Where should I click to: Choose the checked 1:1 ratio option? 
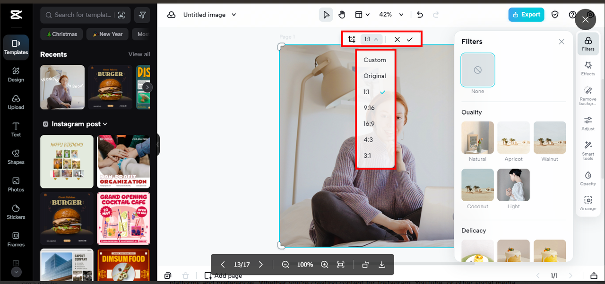375,92
